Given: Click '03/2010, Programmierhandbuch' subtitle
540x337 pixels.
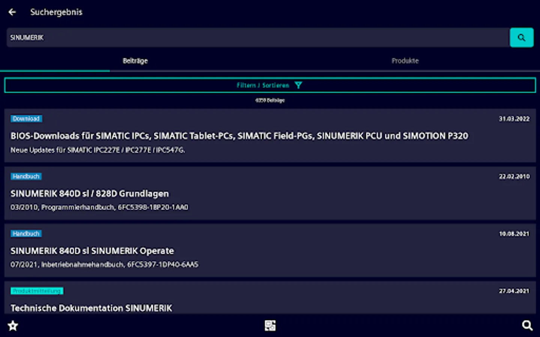Looking at the screenshot, I should 99,207.
